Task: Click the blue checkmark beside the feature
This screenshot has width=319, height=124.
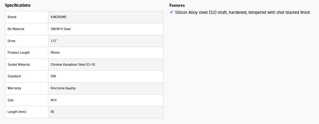Action: pos(172,12)
